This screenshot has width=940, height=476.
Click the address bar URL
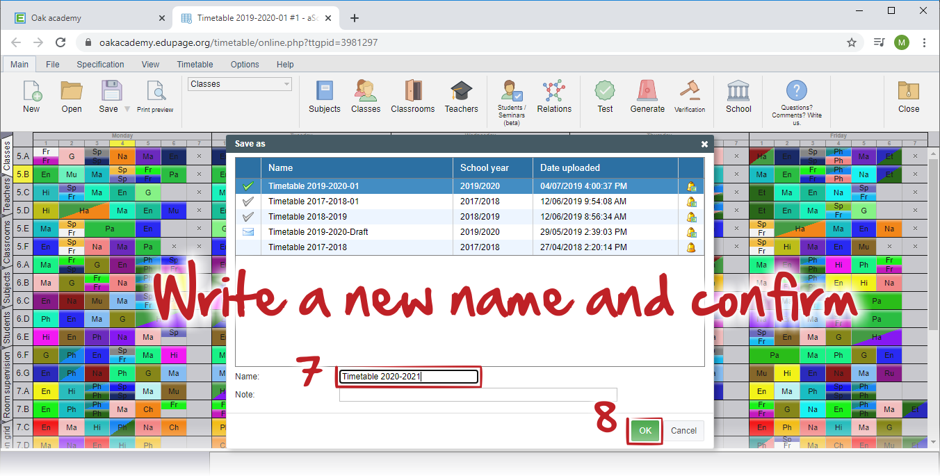(x=238, y=42)
